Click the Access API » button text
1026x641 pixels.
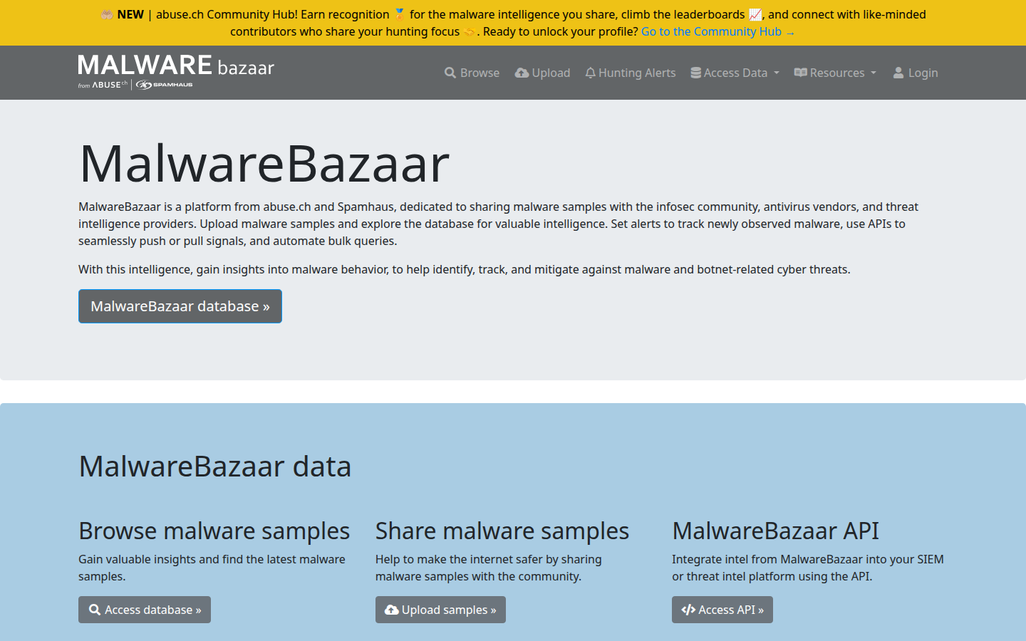731,610
